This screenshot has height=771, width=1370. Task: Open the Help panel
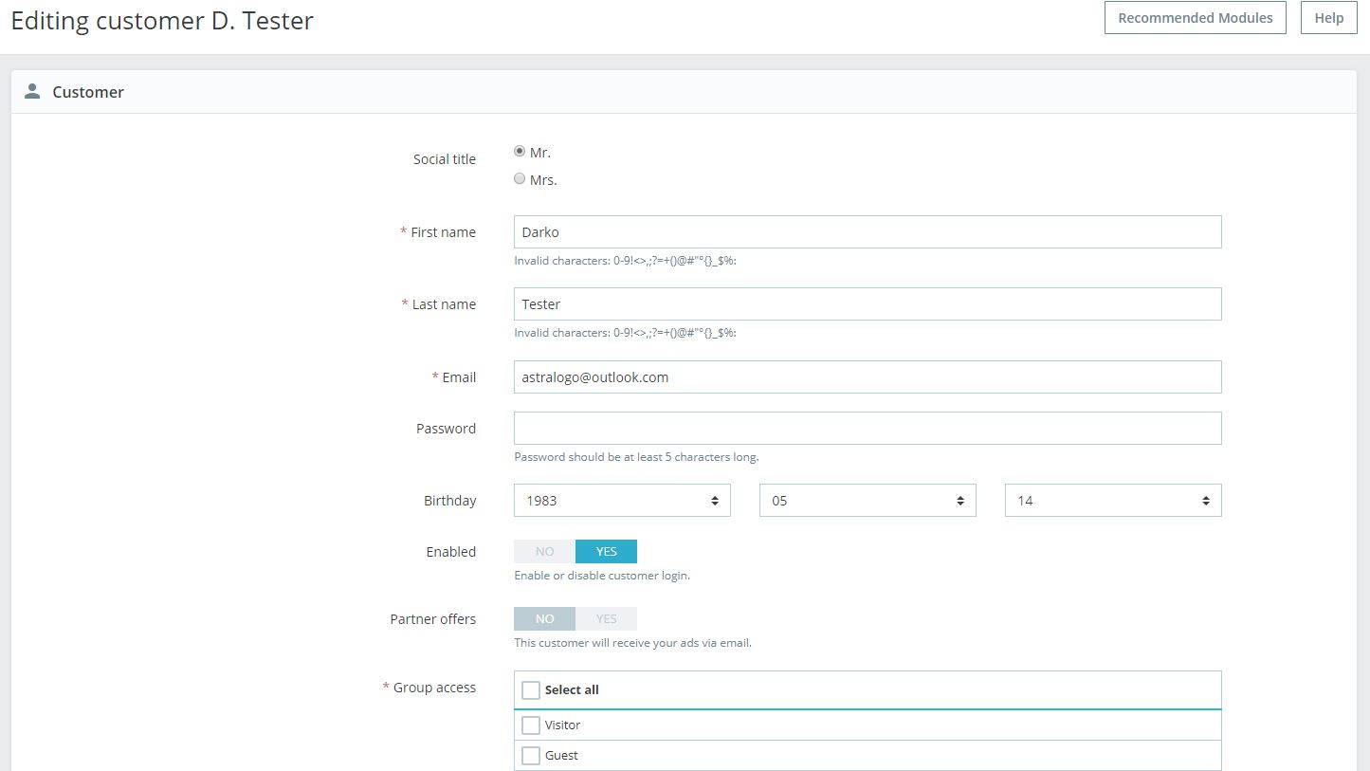click(1328, 17)
